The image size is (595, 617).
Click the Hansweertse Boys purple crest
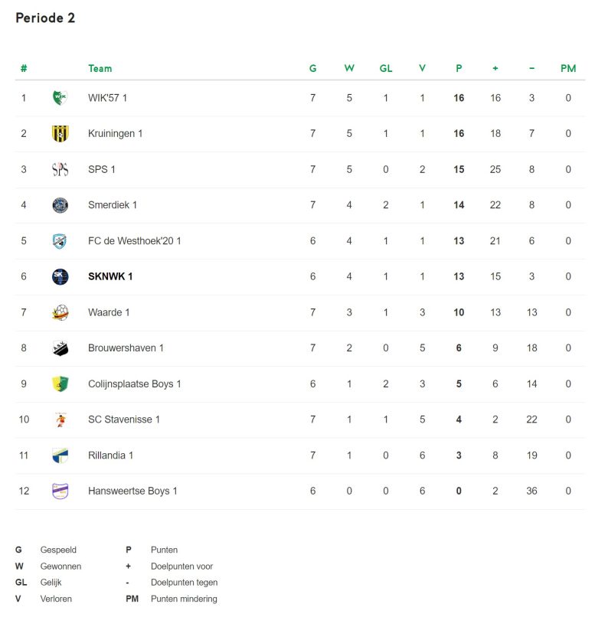pyautogui.click(x=60, y=491)
